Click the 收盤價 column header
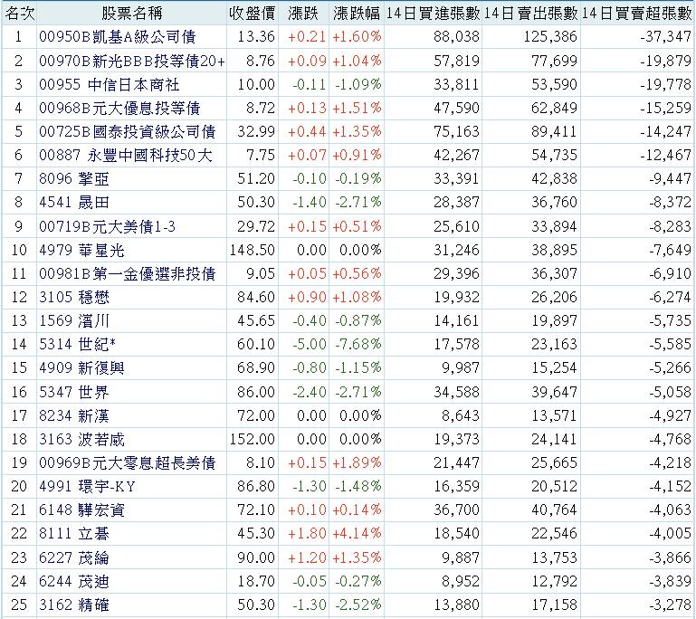696x619 pixels. coord(253,14)
